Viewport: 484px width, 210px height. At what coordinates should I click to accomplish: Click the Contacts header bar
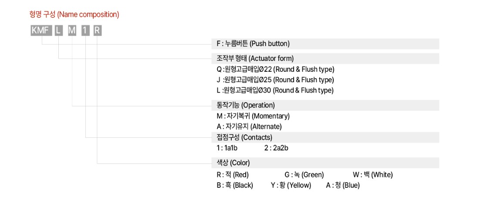click(x=325, y=137)
